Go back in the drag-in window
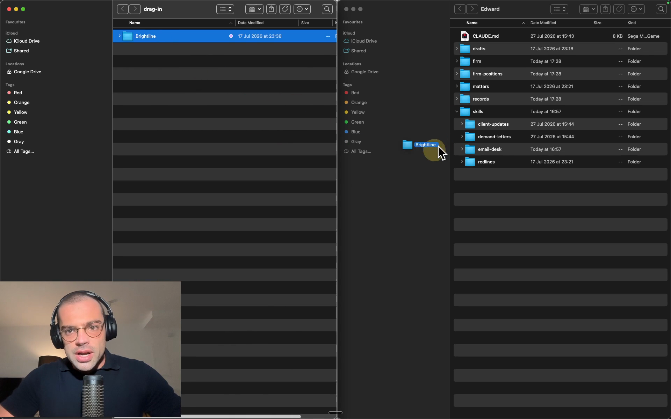Image resolution: width=671 pixels, height=419 pixels. [123, 9]
